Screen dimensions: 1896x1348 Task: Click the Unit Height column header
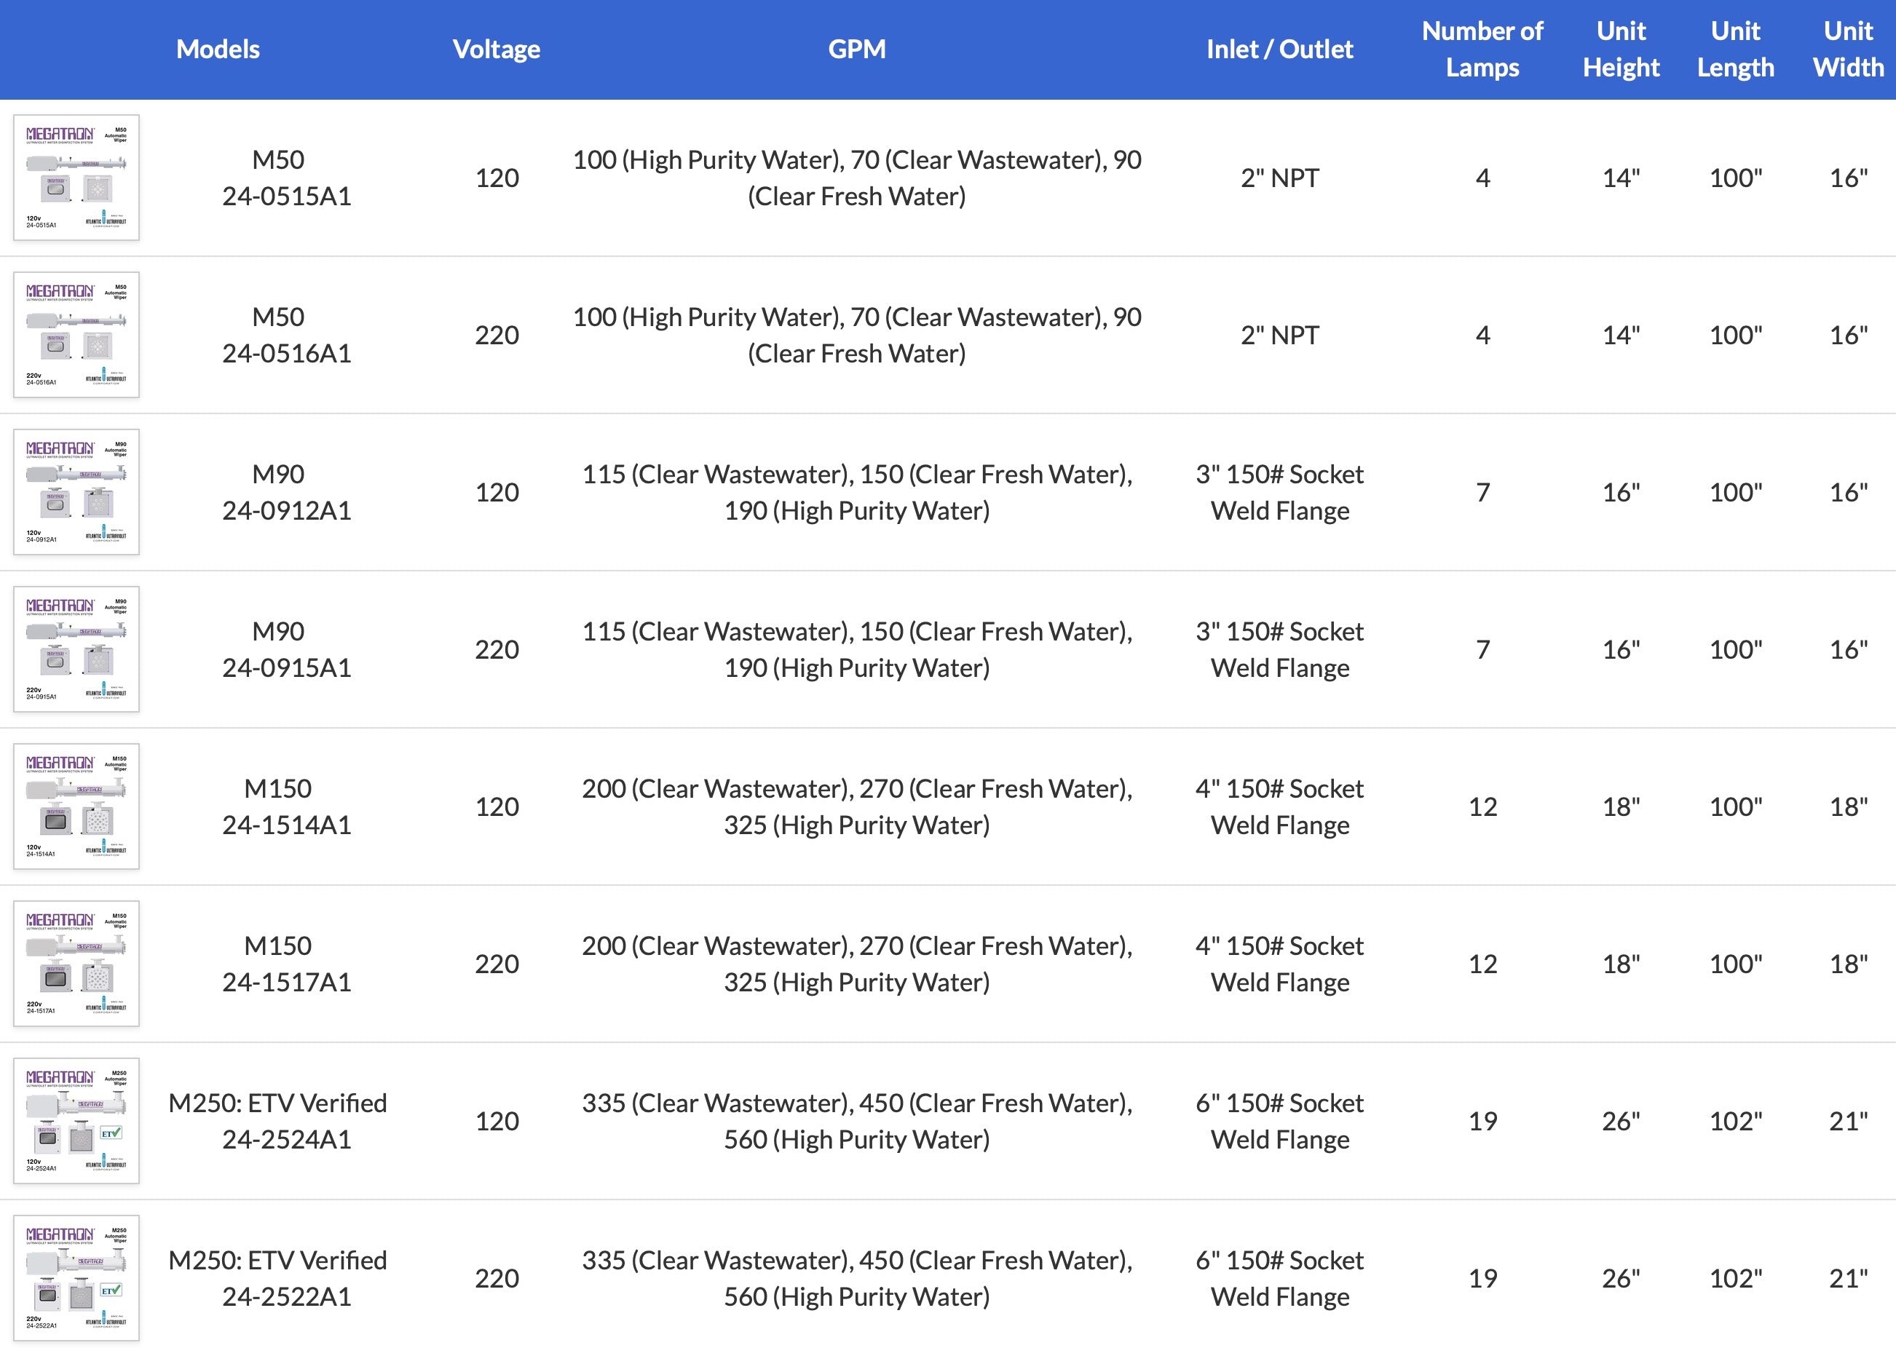pos(1620,49)
